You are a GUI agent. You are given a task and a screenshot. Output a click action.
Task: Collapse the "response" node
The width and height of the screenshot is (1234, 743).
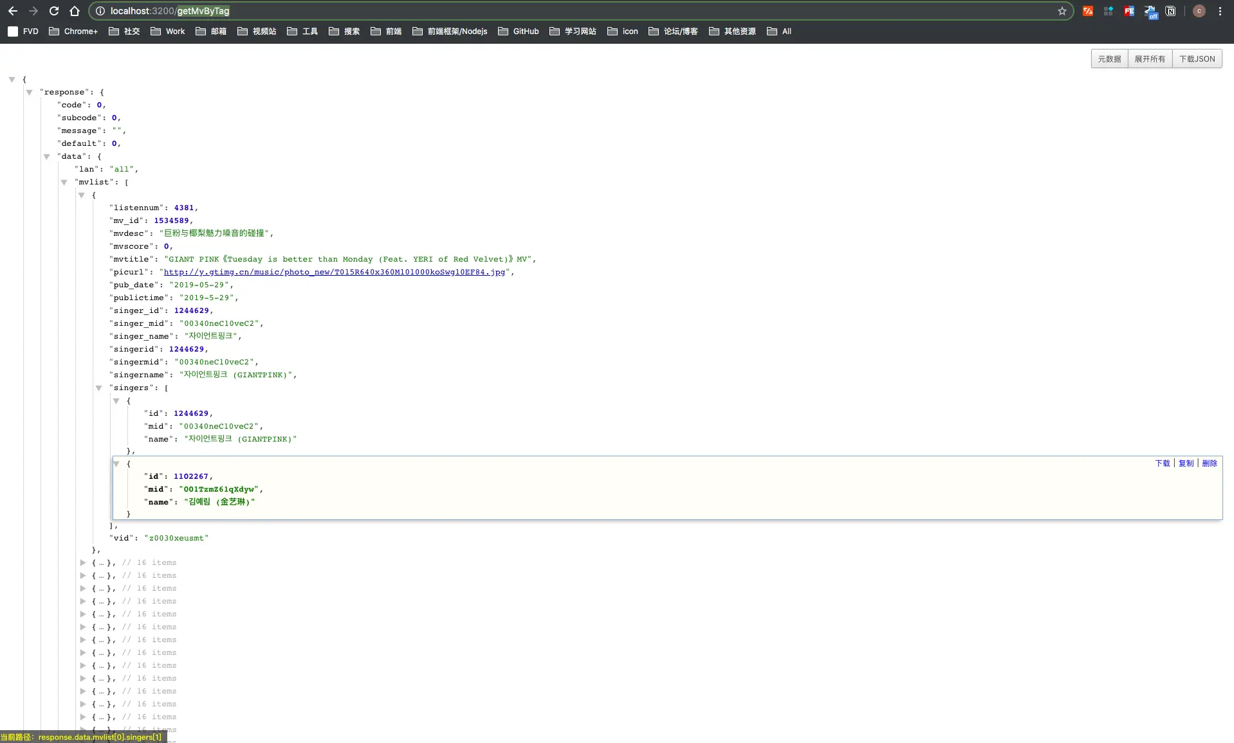[29, 93]
